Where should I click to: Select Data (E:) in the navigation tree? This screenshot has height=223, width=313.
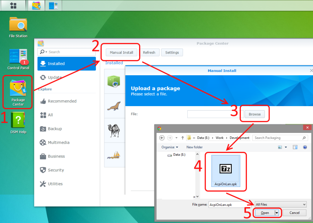[176, 155]
